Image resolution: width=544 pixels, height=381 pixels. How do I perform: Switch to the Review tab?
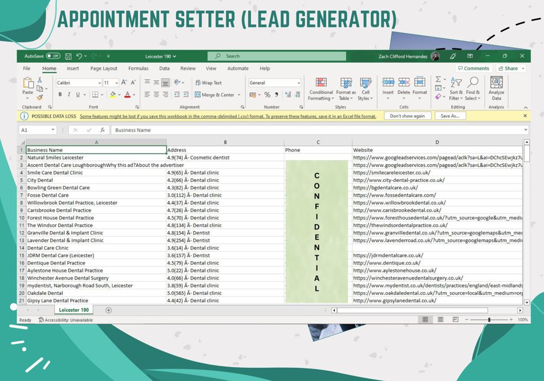pos(188,68)
